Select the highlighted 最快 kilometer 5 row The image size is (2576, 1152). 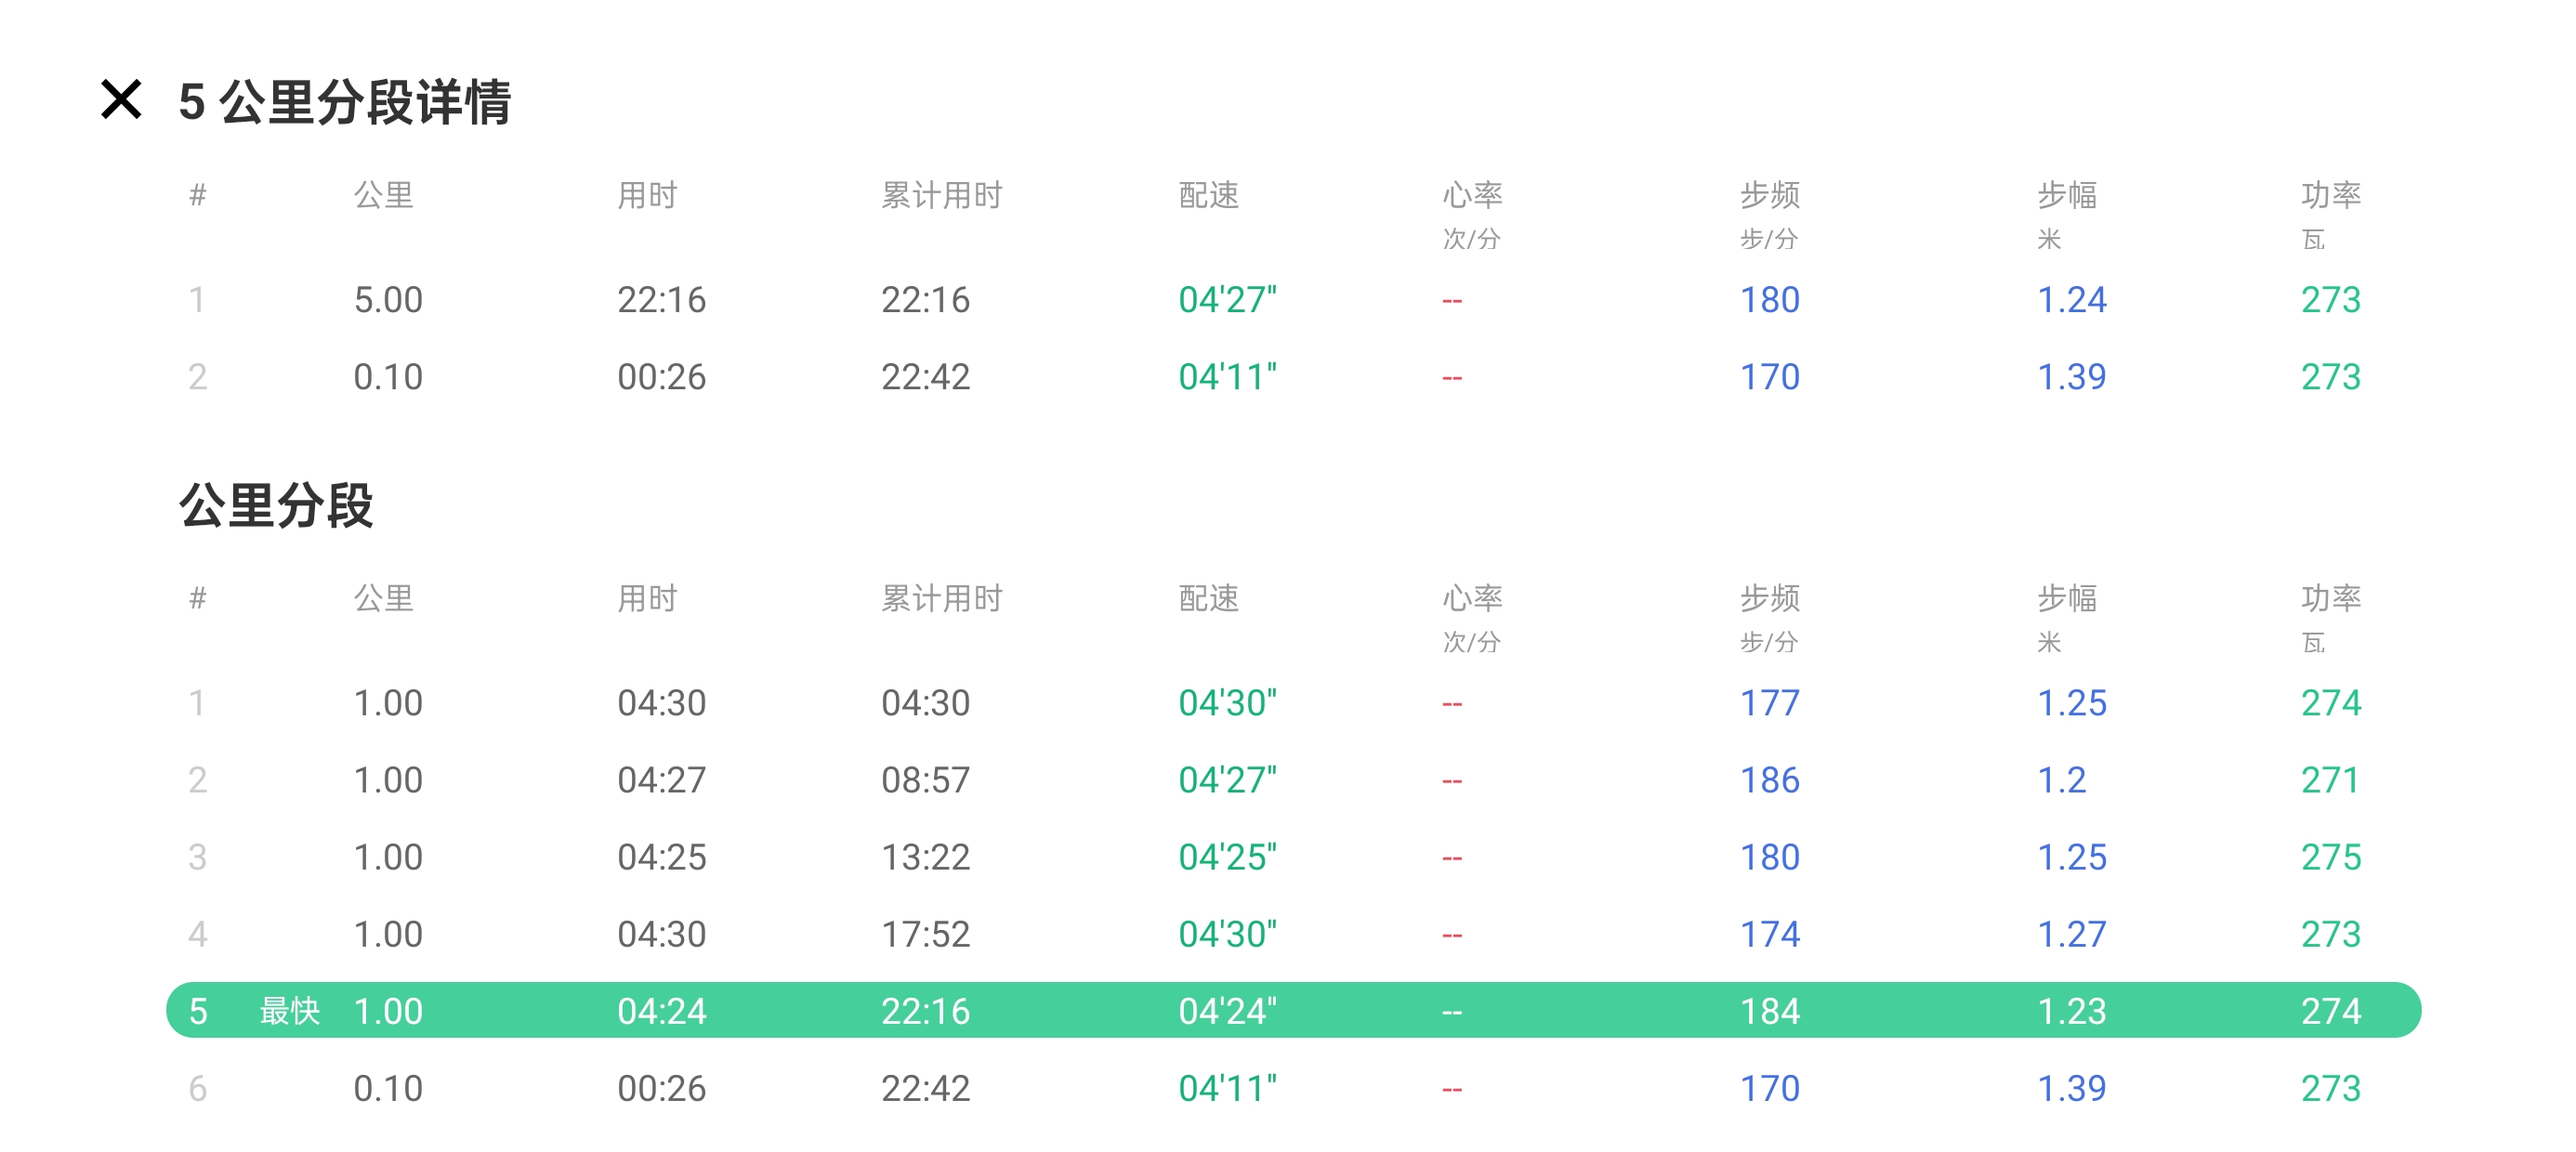(1292, 1010)
